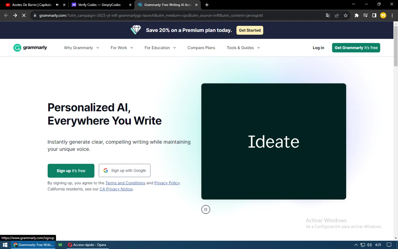Viewport: 398px width, 249px height.
Task: Open the volume tray icon
Action: point(369,245)
